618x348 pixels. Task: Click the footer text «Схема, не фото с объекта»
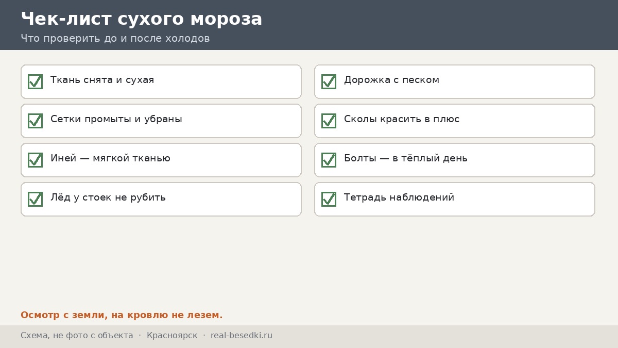pos(77,336)
